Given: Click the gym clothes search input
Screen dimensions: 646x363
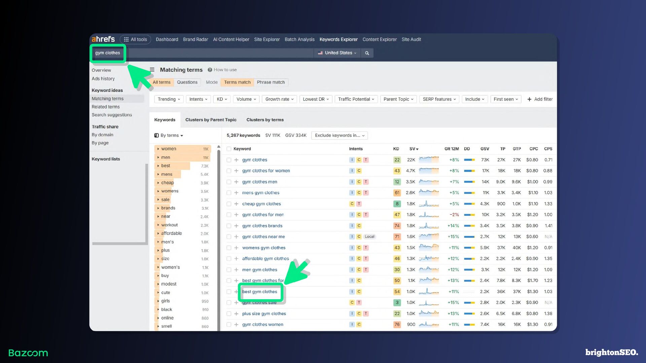Looking at the screenshot, I should click(x=108, y=53).
